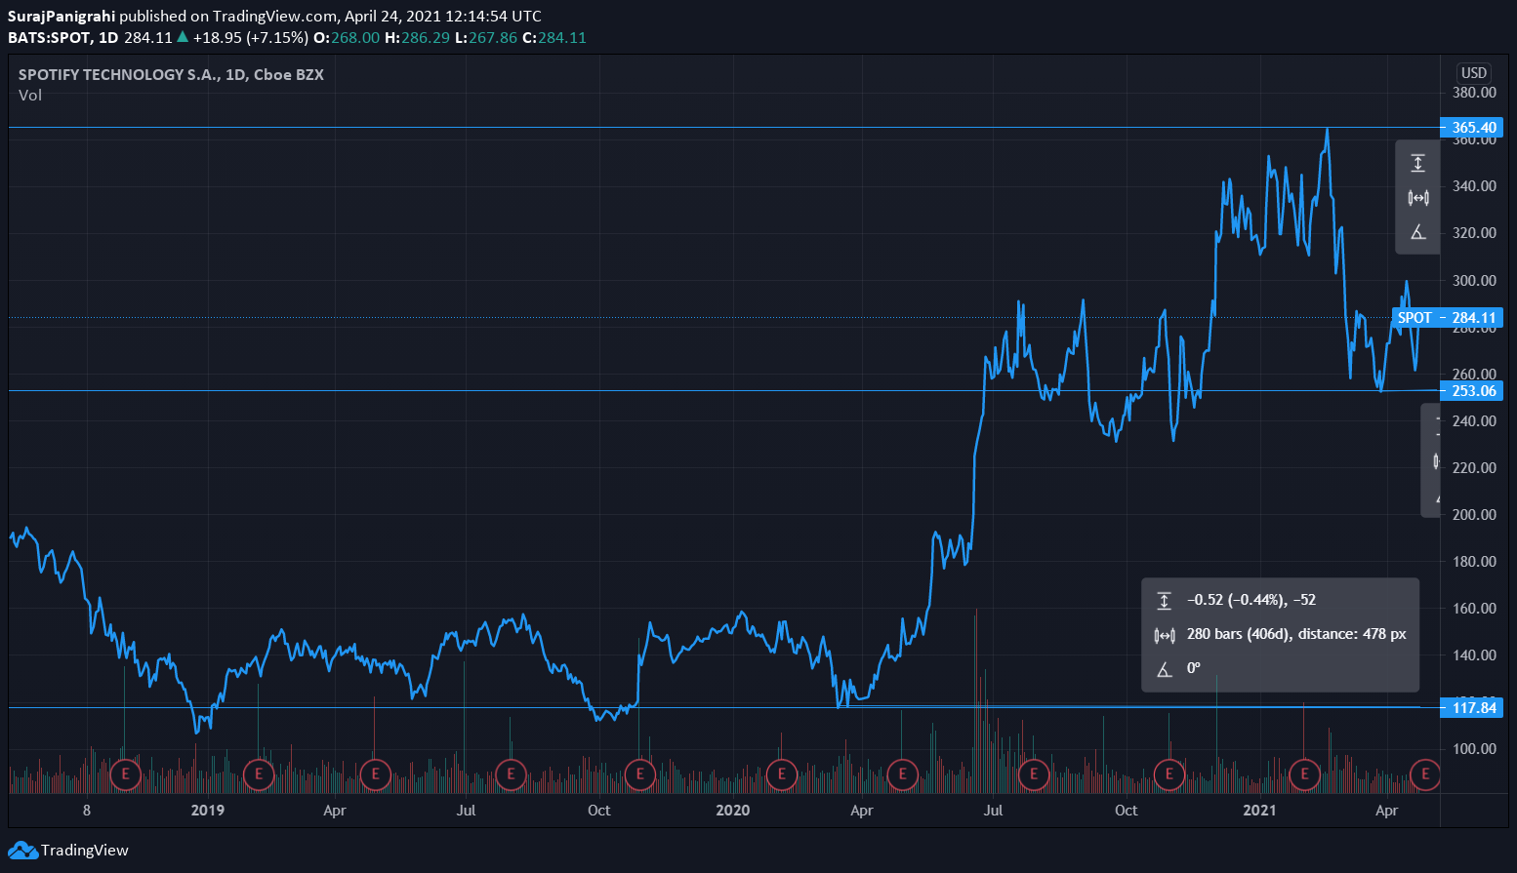This screenshot has height=873, width=1517.
Task: Open earnings marker E from February 2021
Action: click(x=1304, y=775)
